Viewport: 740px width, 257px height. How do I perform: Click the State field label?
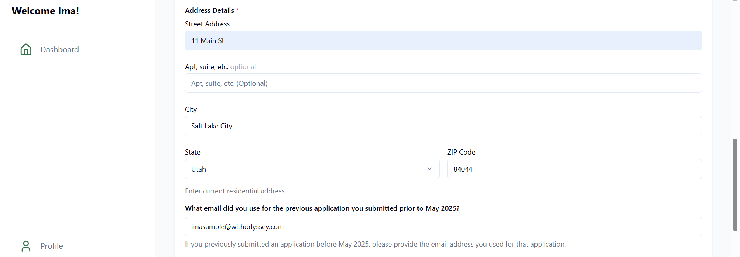193,152
